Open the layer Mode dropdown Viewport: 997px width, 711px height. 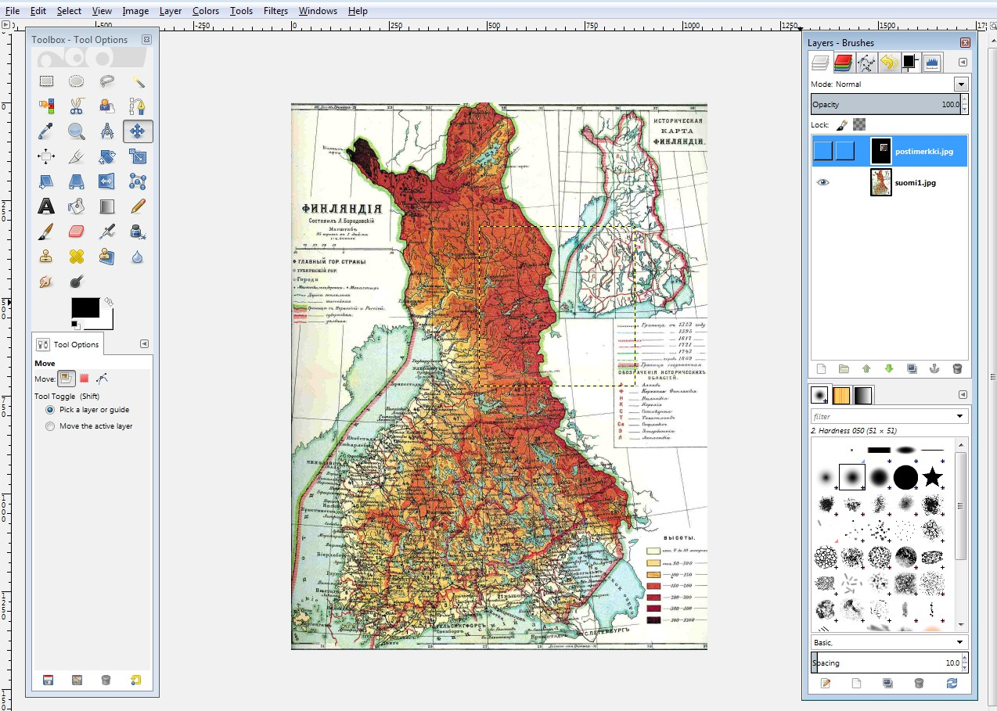point(961,84)
